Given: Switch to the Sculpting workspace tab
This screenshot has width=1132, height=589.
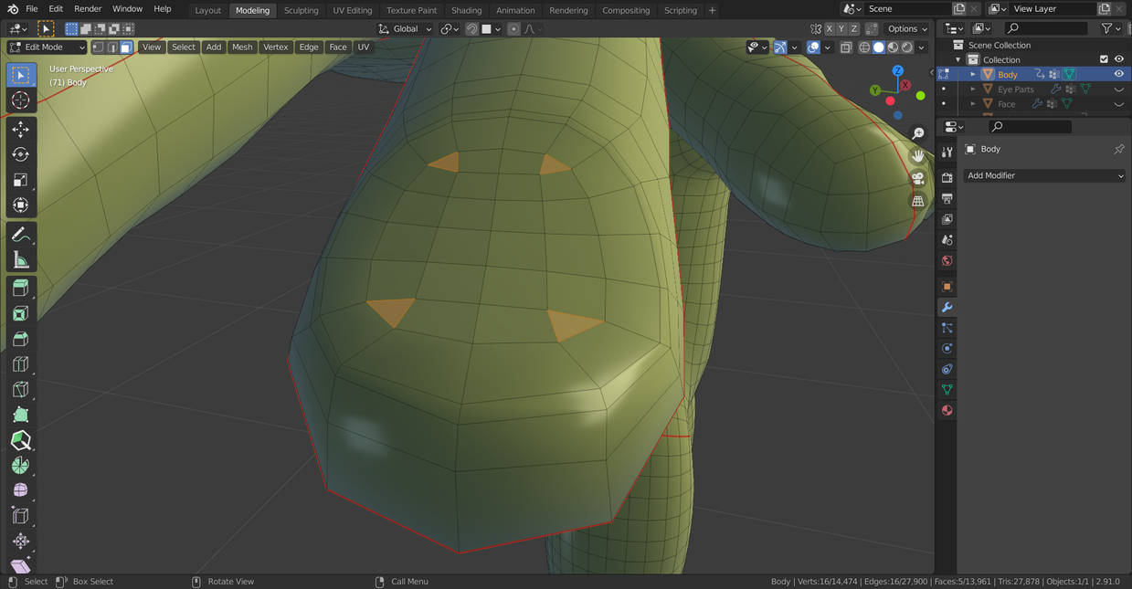Looking at the screenshot, I should tap(301, 10).
